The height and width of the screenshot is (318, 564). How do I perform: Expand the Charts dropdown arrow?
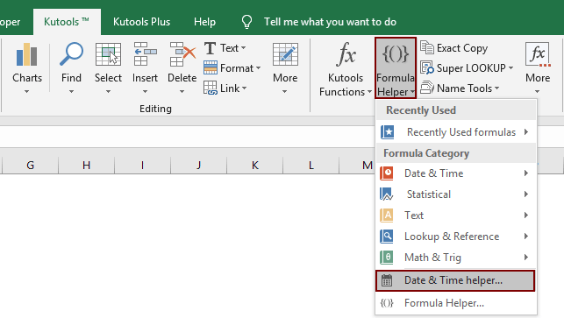click(x=26, y=92)
